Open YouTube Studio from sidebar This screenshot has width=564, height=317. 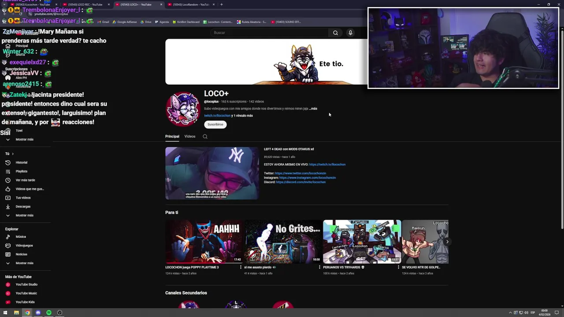tap(26, 284)
